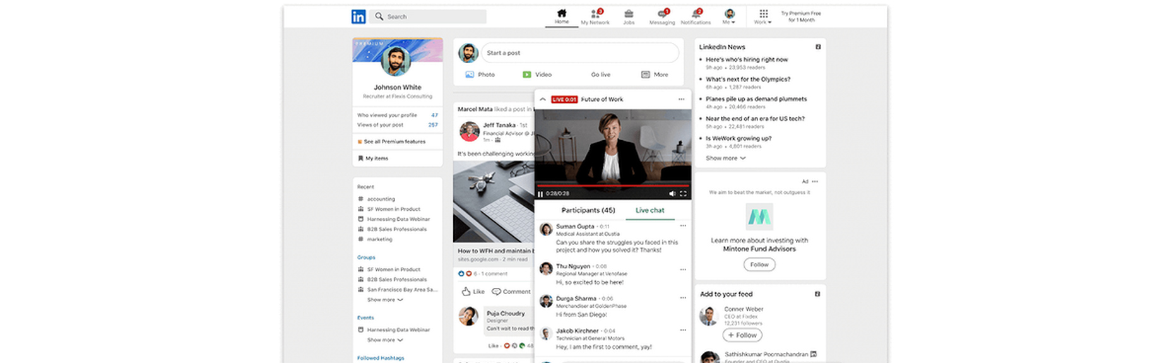The width and height of the screenshot is (1174, 363).
Task: Follow Conner Weber
Action: click(742, 335)
